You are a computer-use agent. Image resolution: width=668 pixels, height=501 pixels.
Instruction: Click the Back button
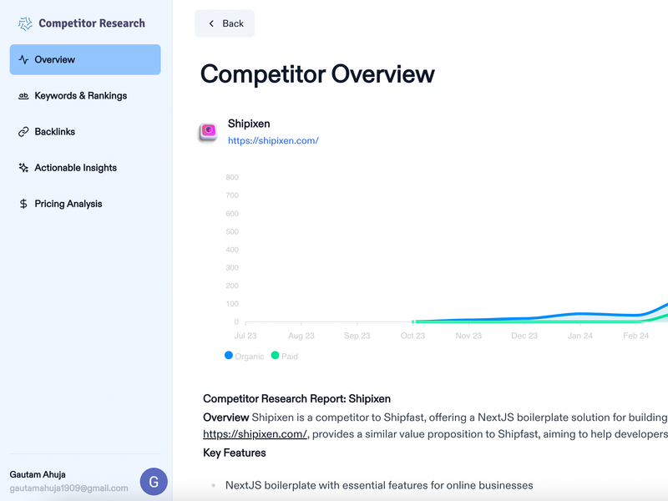click(x=224, y=23)
